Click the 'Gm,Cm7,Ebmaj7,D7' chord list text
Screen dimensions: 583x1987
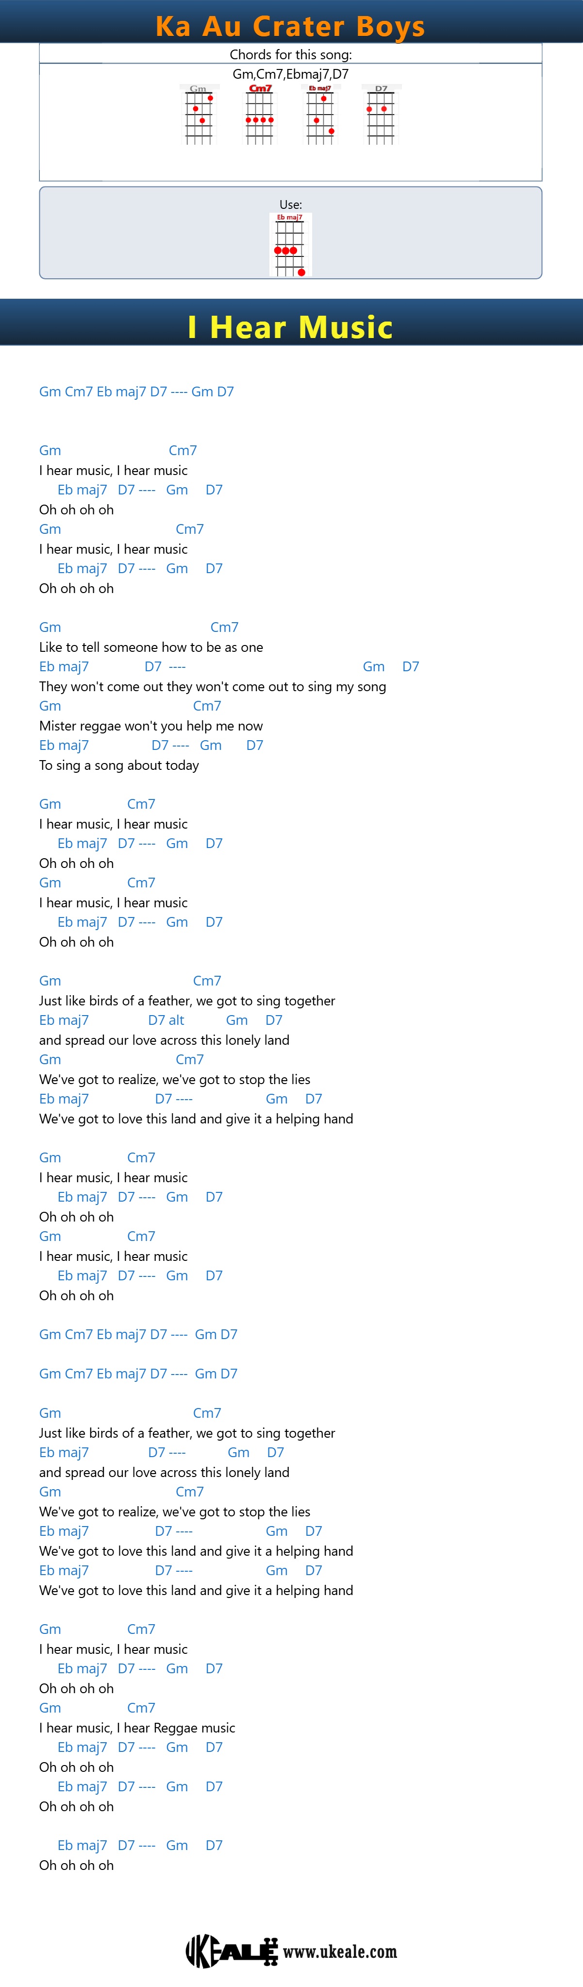click(291, 74)
